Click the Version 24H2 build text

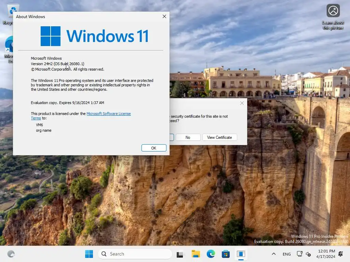tap(57, 64)
